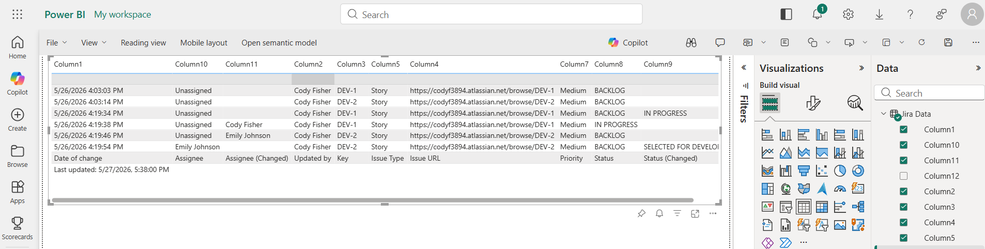Click the Data pane Search field
985x249 pixels.
tap(929, 92)
